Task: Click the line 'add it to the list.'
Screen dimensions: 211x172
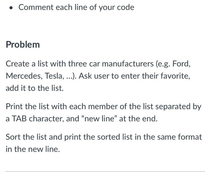Action: pyautogui.click(x=35, y=88)
